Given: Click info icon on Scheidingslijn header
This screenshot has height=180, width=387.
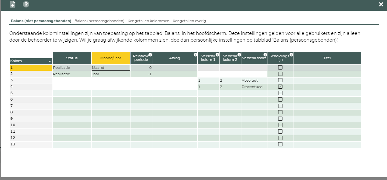Looking at the screenshot, I should (291, 55).
